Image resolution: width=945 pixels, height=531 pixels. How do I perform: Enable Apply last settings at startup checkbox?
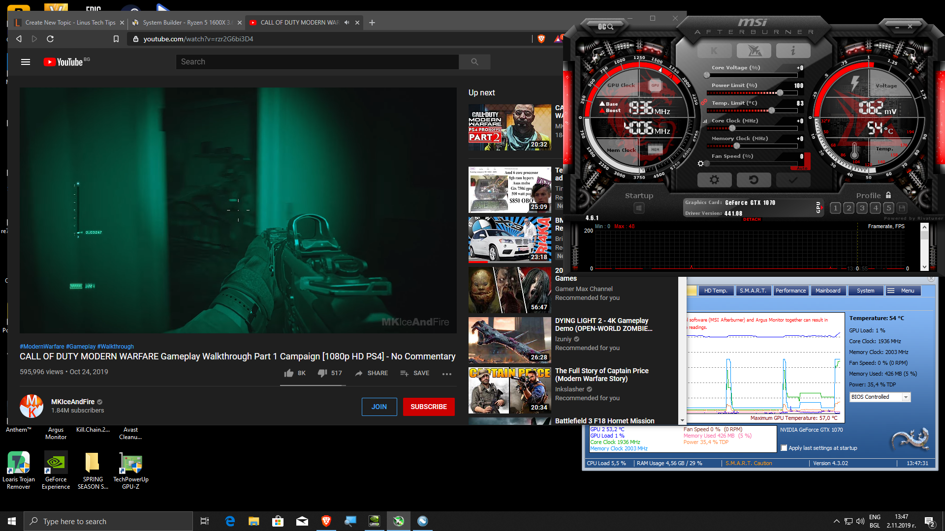[x=784, y=448]
